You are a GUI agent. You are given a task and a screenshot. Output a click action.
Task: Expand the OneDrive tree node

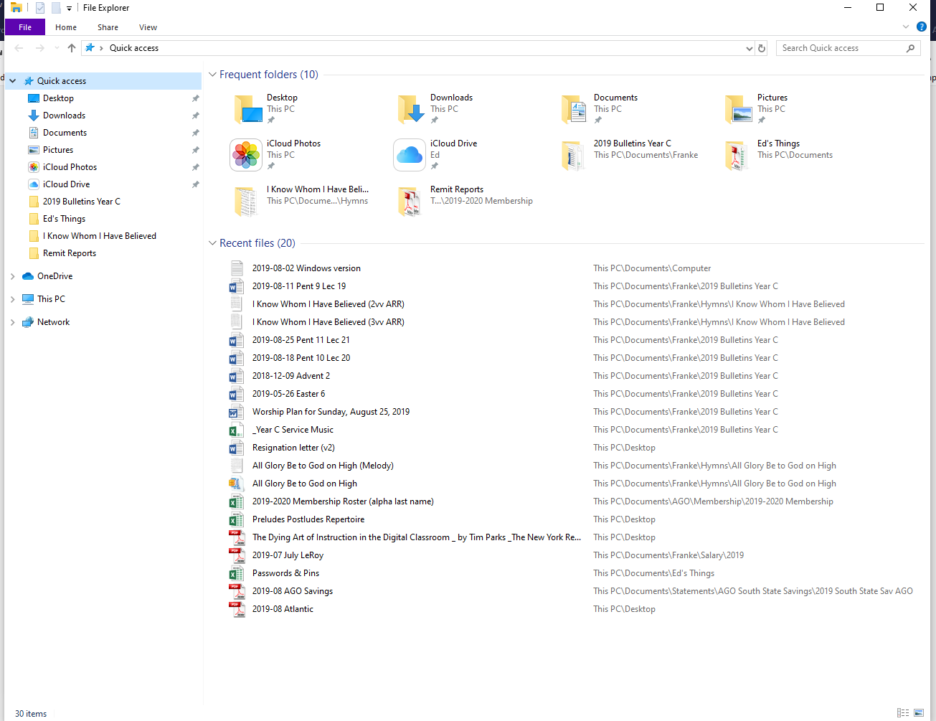[13, 276]
